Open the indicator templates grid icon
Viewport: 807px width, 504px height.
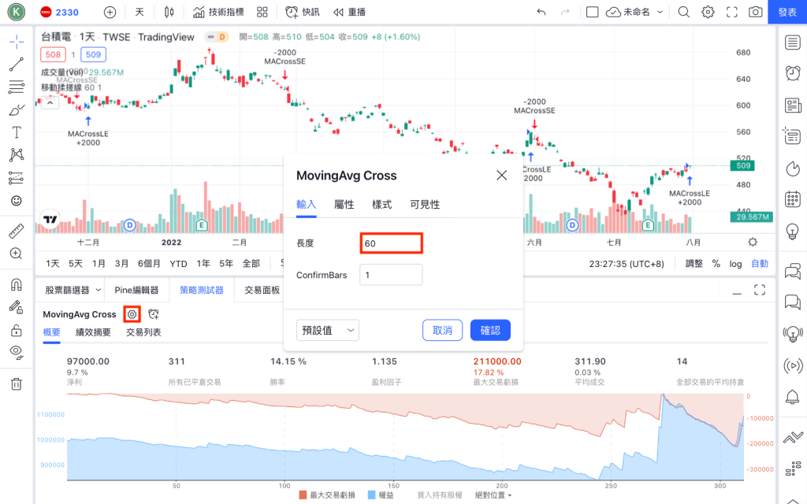262,13
